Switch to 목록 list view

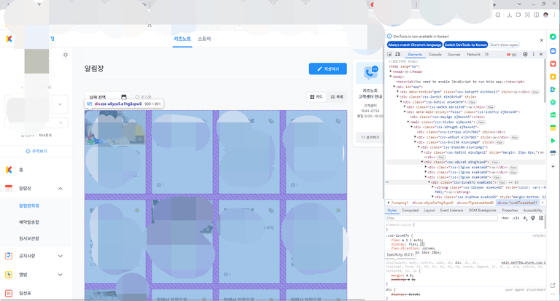pyautogui.click(x=336, y=97)
